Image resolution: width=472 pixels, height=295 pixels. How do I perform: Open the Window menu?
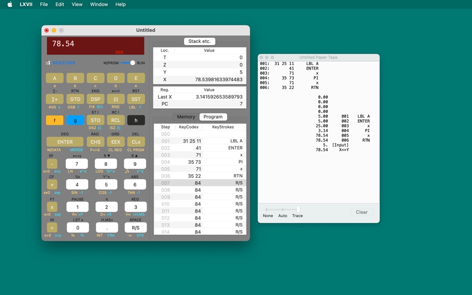point(99,4)
